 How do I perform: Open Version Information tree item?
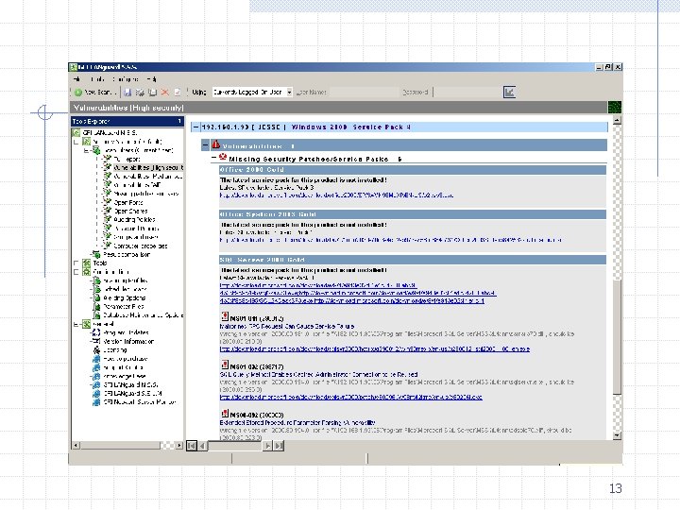pyautogui.click(x=128, y=341)
